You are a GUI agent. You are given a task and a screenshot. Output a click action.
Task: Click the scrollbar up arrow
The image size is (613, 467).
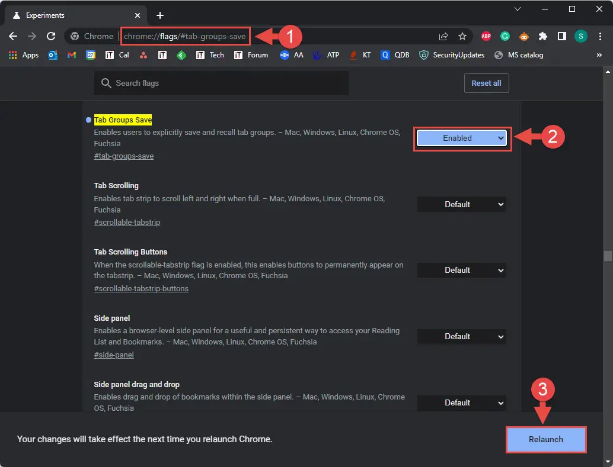[x=608, y=72]
